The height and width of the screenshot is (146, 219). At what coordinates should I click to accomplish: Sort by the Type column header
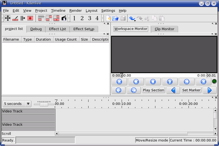tap(28, 40)
